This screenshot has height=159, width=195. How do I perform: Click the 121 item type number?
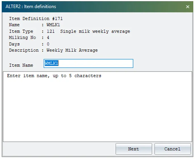click(x=51, y=31)
